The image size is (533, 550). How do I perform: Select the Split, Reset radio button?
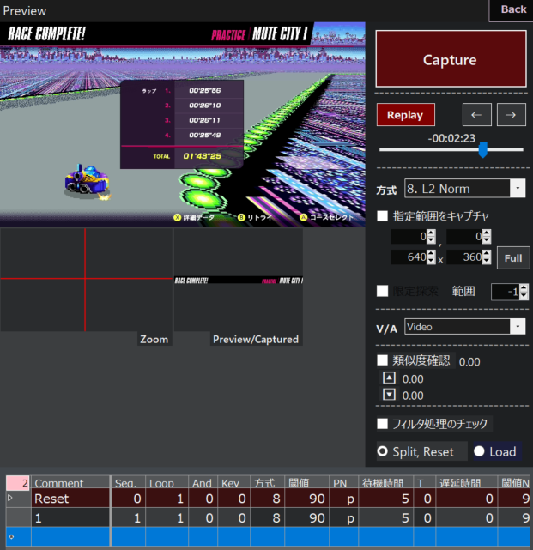(382, 451)
